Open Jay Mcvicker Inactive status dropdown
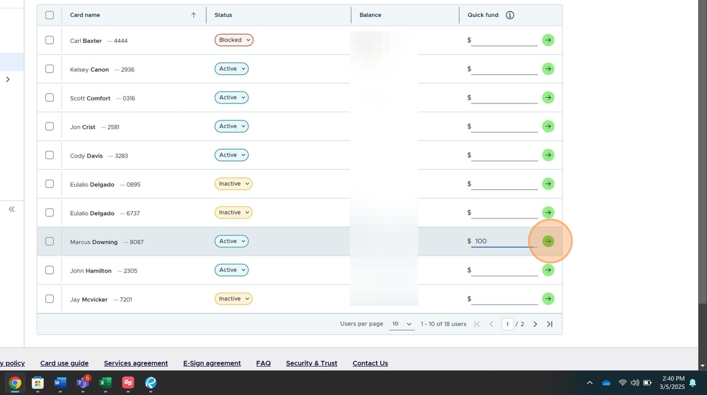The width and height of the screenshot is (707, 395). pos(233,298)
